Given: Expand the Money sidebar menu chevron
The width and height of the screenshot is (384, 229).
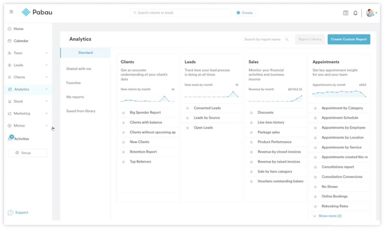Looking at the screenshot, I should pyautogui.click(x=46, y=125).
